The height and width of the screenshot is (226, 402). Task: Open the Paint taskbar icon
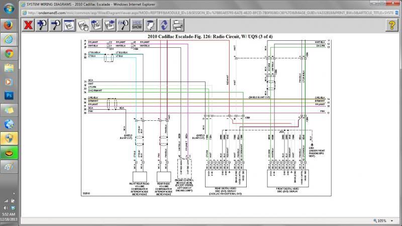(9, 167)
